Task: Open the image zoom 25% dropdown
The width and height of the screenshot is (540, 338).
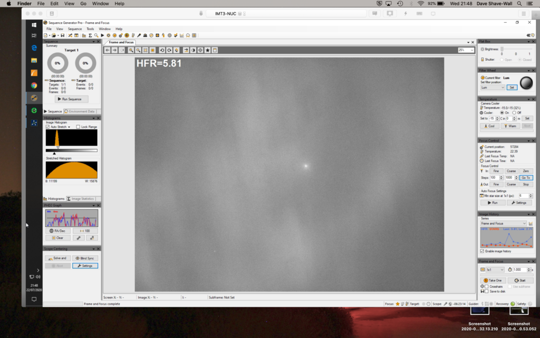Action: [x=466, y=50]
